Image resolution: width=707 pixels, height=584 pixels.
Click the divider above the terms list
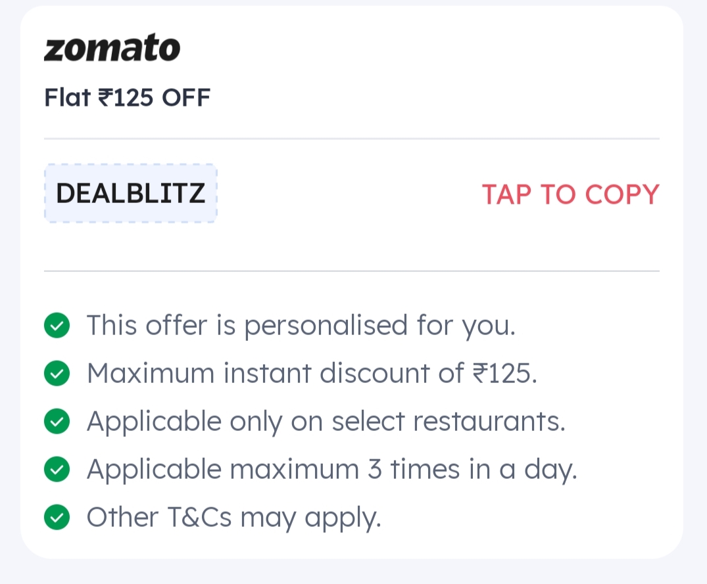351,271
